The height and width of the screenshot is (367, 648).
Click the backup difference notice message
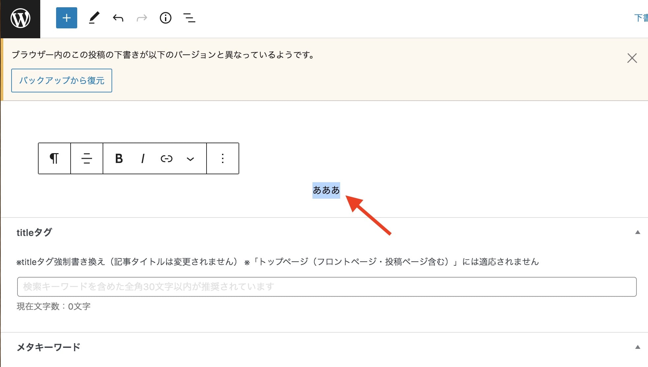[x=163, y=55]
